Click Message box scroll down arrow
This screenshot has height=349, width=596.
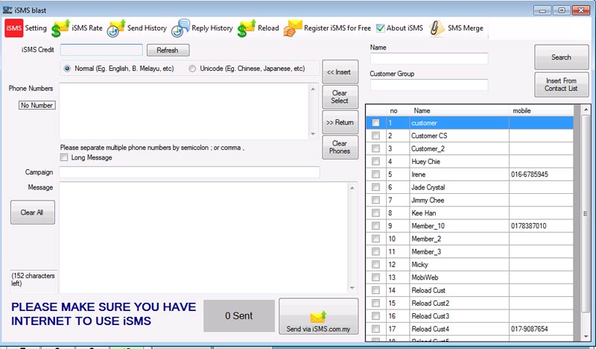(x=352, y=288)
